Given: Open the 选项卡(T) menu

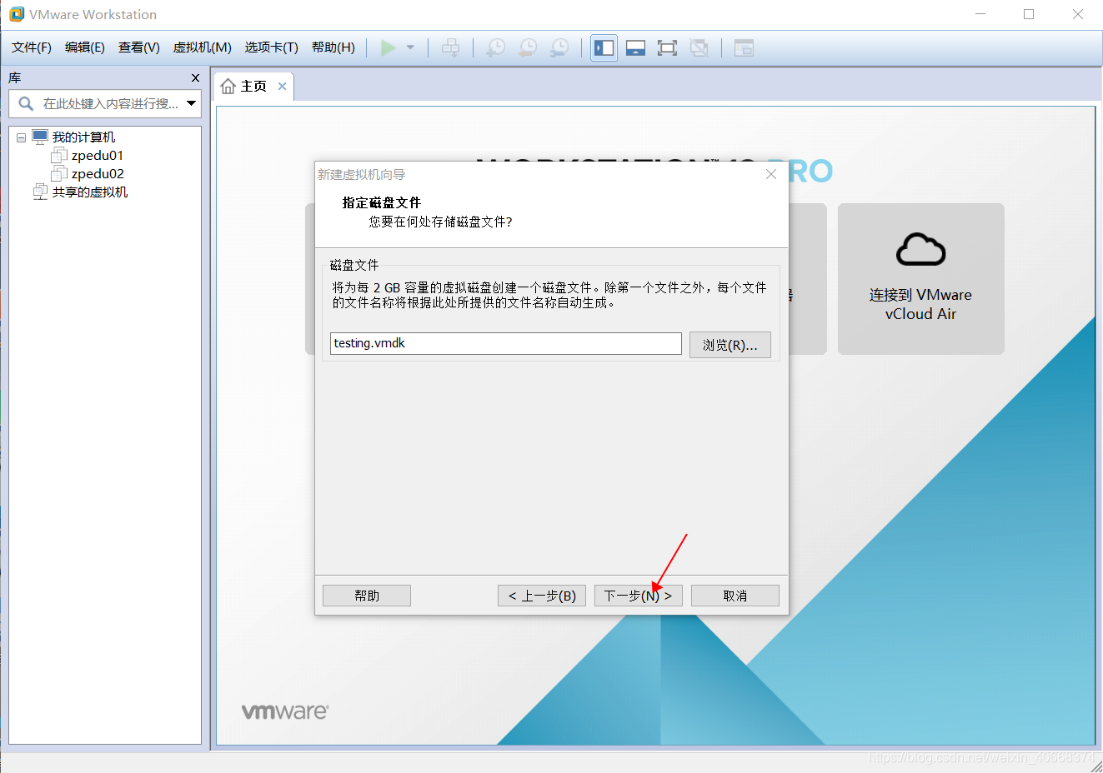Looking at the screenshot, I should tap(272, 47).
